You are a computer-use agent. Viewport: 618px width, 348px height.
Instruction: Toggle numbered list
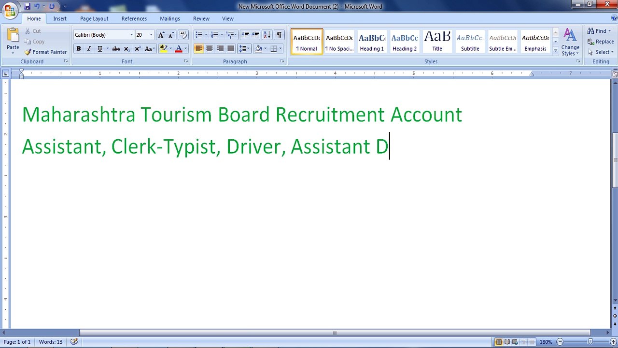pyautogui.click(x=214, y=35)
